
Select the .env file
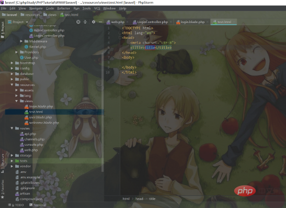21,172
